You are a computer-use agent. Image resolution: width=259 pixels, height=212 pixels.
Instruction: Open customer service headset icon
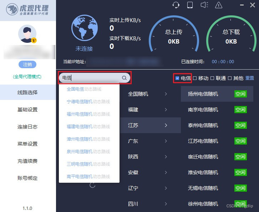click(x=176, y=5)
